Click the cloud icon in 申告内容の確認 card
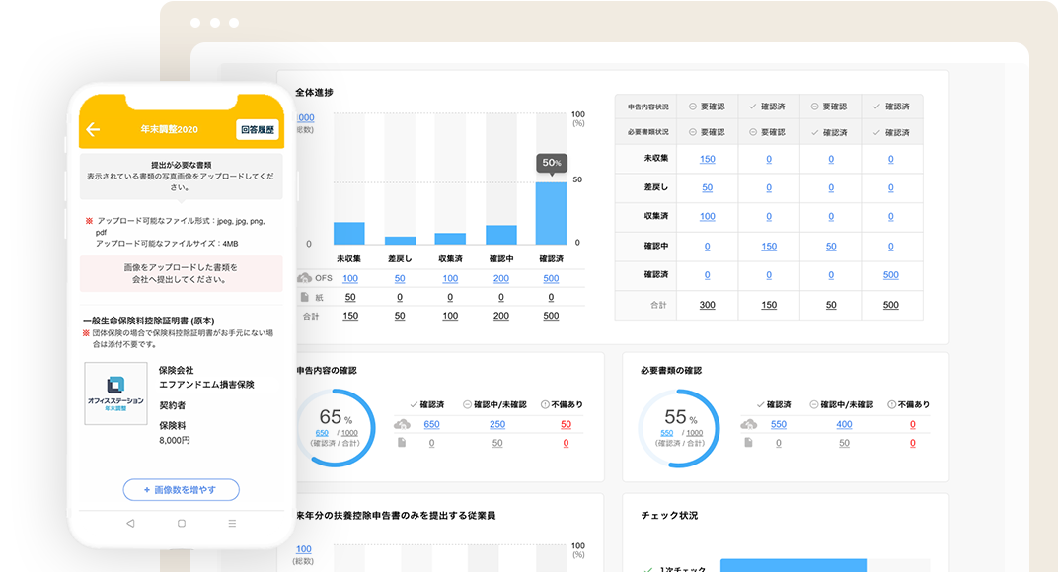 402,424
